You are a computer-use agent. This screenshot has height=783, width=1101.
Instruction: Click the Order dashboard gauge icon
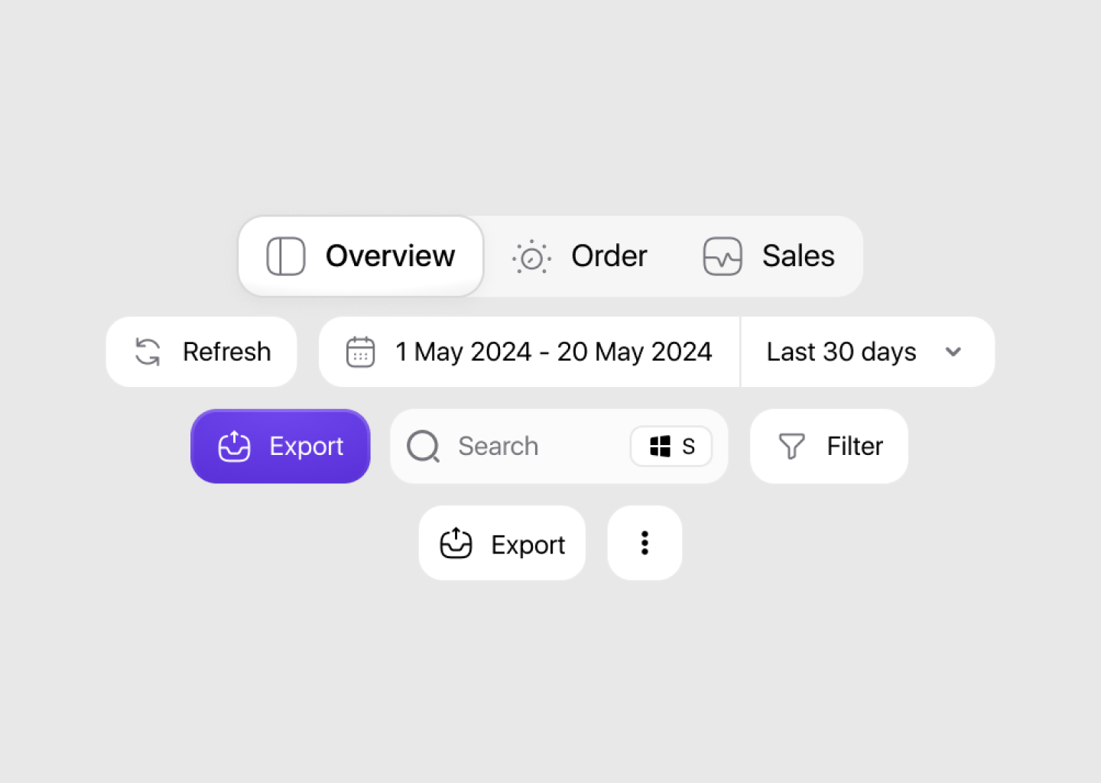pos(531,256)
